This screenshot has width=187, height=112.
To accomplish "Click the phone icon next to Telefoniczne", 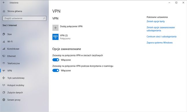I will click(4, 63).
